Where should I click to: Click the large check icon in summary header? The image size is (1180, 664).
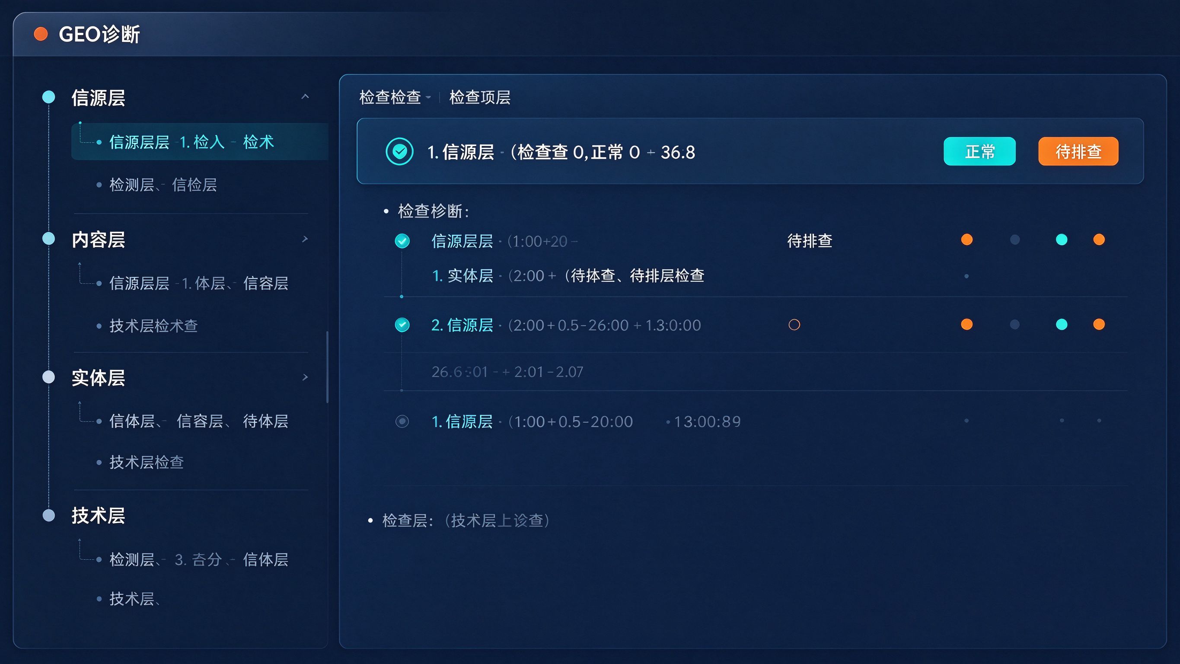point(399,151)
